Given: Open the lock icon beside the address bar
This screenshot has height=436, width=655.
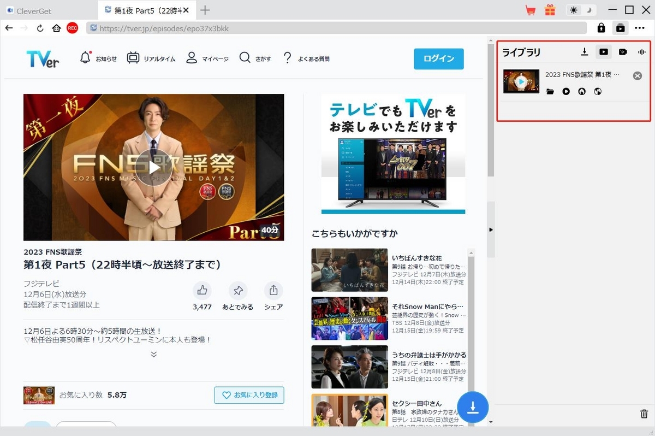Looking at the screenshot, I should pyautogui.click(x=601, y=28).
